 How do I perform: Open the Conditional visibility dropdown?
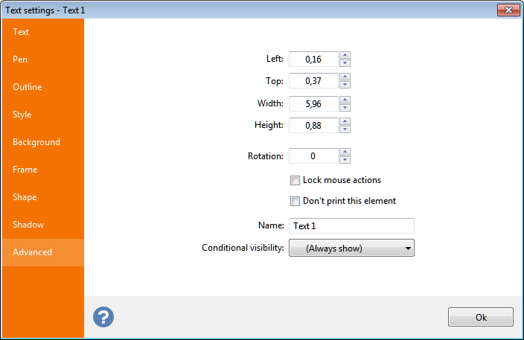[351, 248]
